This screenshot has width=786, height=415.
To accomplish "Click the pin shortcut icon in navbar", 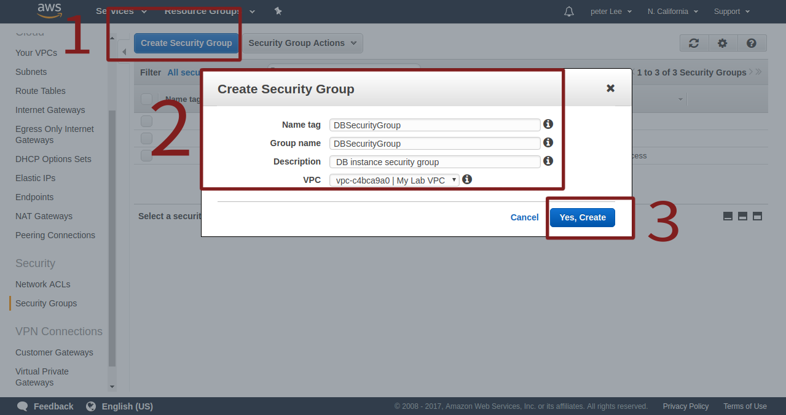I will 278,11.
